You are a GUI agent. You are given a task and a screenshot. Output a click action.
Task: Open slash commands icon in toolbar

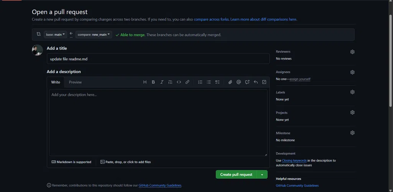[264, 82]
